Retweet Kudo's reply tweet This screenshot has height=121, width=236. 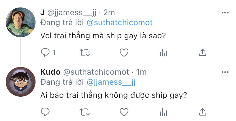(84, 112)
